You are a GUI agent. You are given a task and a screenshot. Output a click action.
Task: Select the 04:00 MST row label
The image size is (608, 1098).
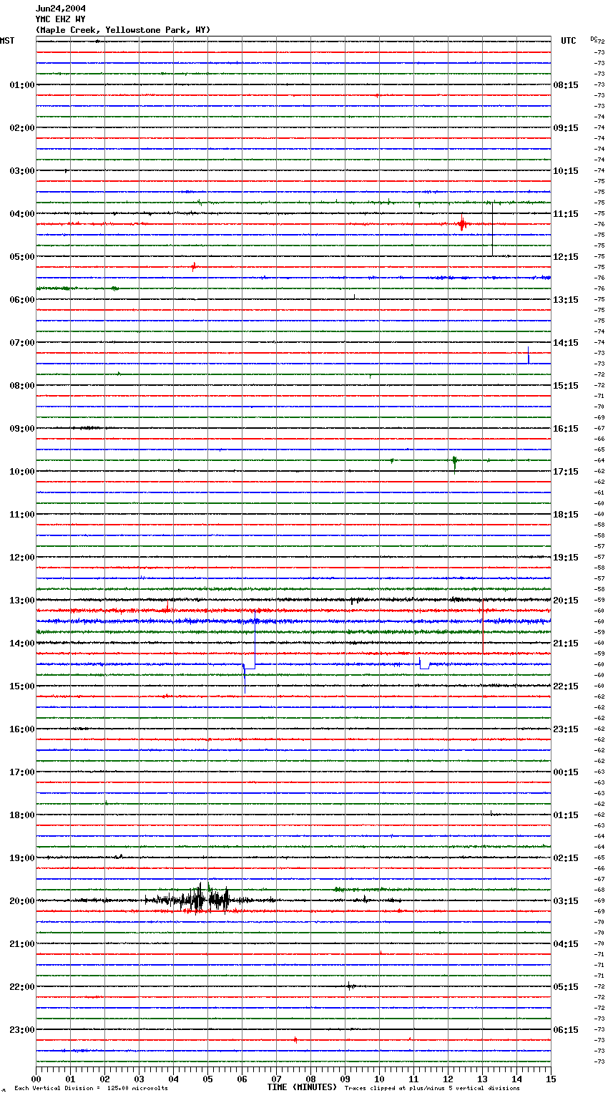pyautogui.click(x=21, y=214)
